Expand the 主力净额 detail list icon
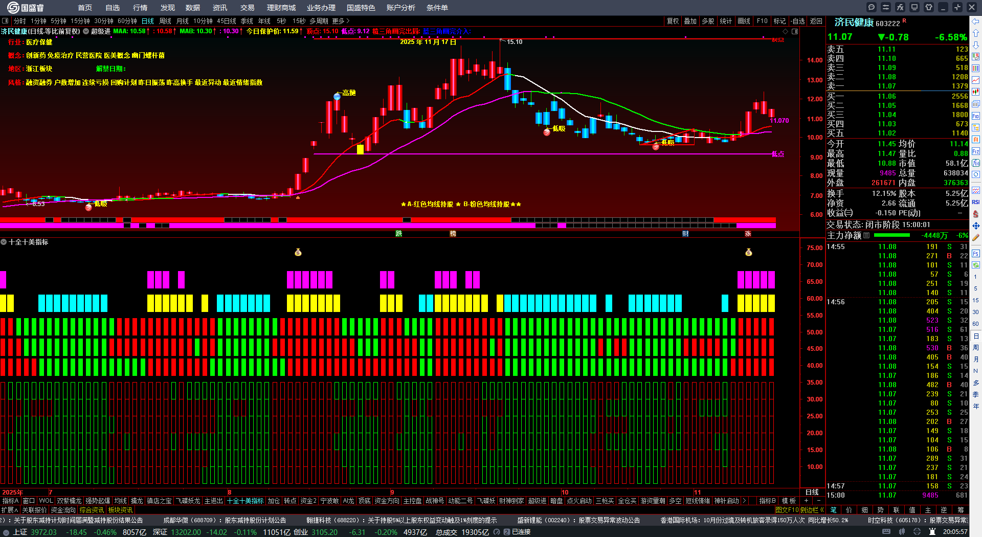This screenshot has height=537, width=982. pyautogui.click(x=866, y=235)
